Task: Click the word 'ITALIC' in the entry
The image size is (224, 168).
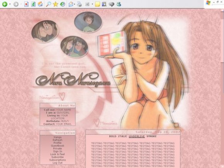Action: pos(122,136)
